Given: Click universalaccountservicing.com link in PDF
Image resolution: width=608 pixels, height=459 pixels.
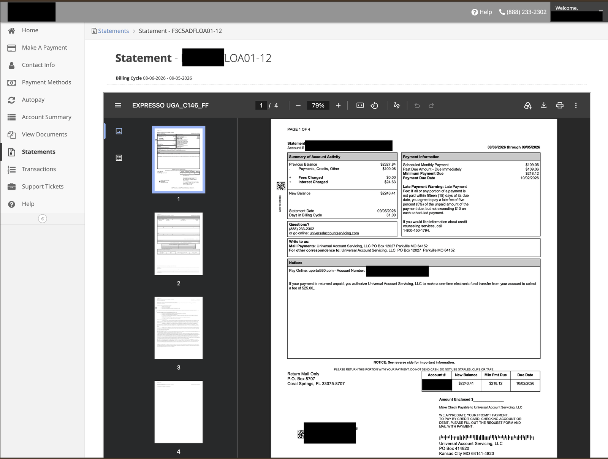Looking at the screenshot, I should [x=334, y=233].
